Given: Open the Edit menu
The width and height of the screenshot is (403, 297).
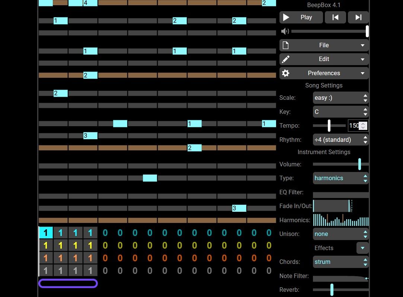Looking at the screenshot, I should (324, 59).
